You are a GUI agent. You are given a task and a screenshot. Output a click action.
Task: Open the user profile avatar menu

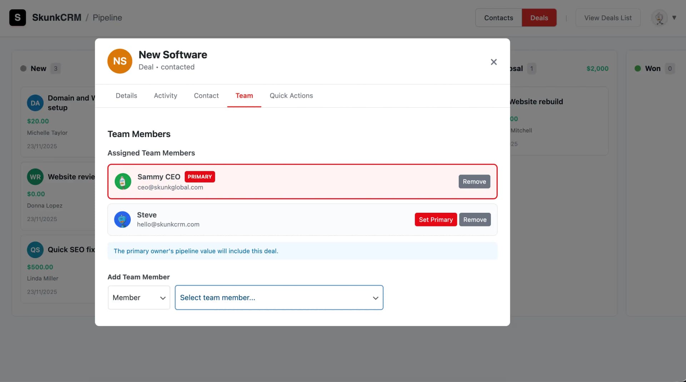658,17
